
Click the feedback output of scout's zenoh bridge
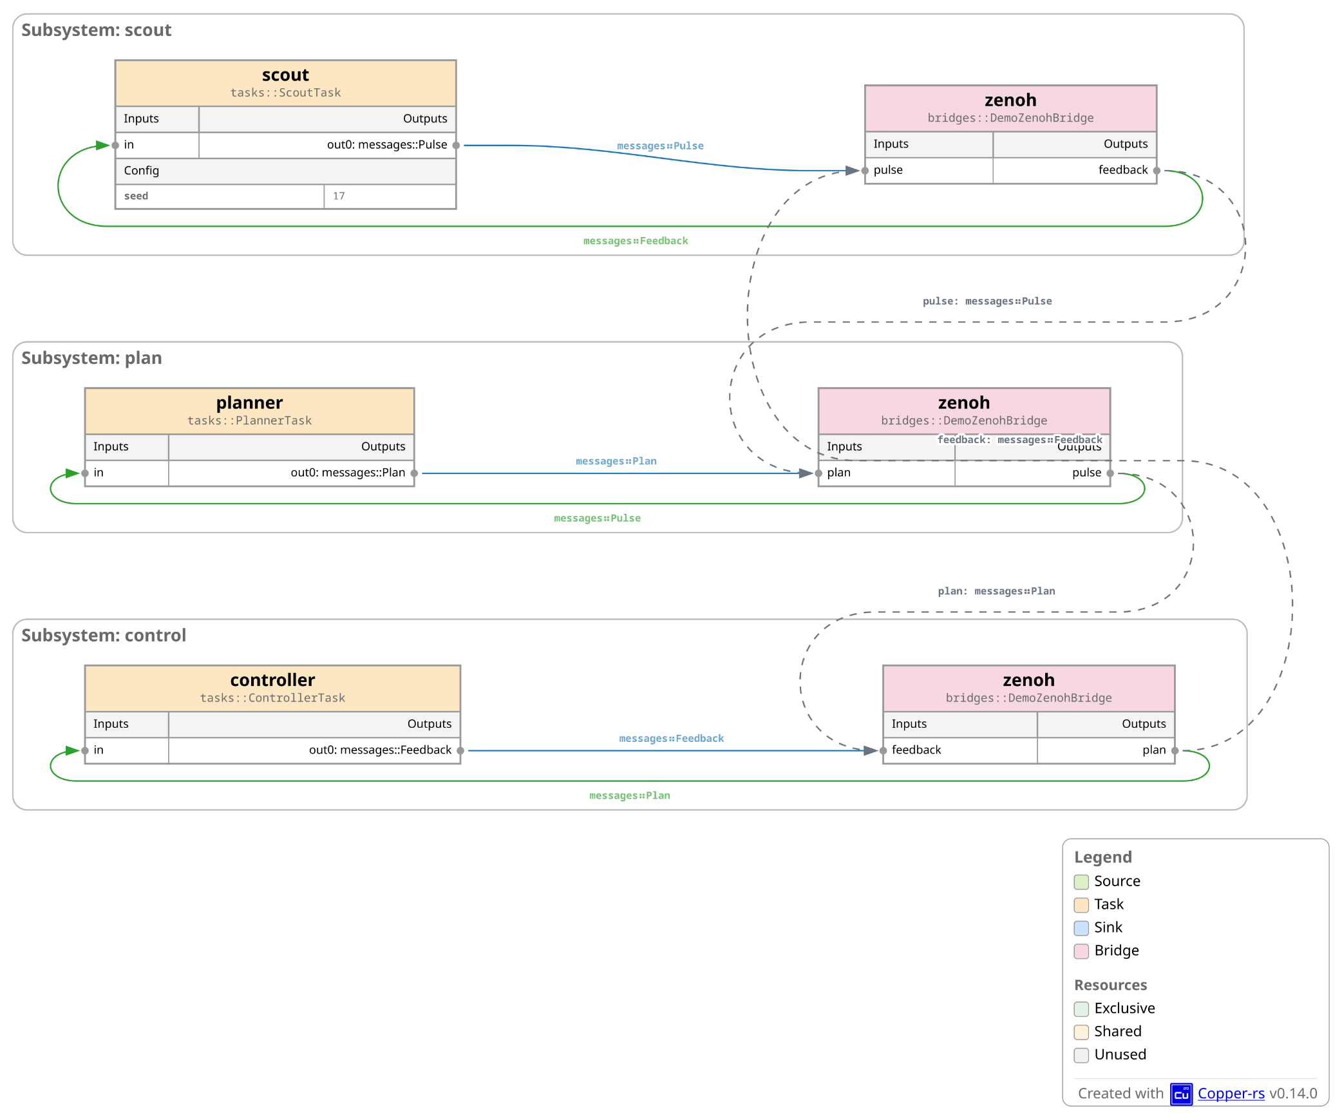click(1122, 170)
